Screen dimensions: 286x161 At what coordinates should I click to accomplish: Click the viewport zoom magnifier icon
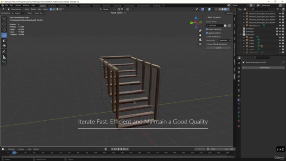pyautogui.click(x=200, y=31)
